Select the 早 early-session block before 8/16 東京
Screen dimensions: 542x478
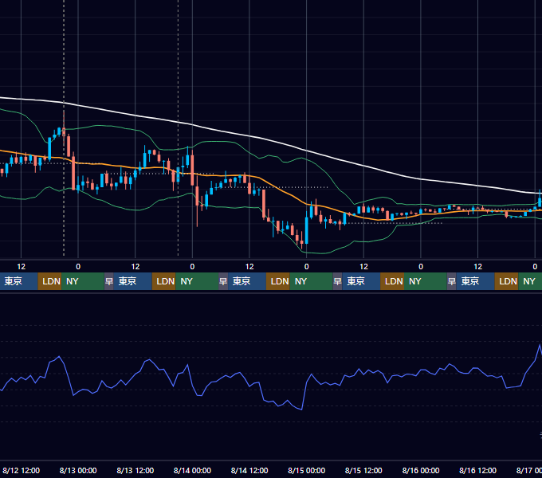coord(451,281)
